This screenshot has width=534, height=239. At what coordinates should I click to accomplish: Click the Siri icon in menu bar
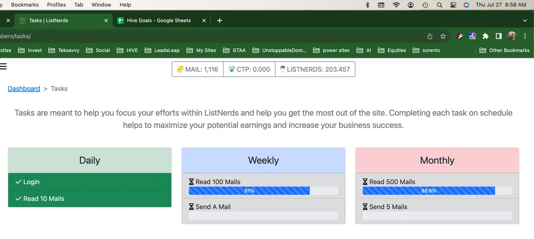click(466, 5)
